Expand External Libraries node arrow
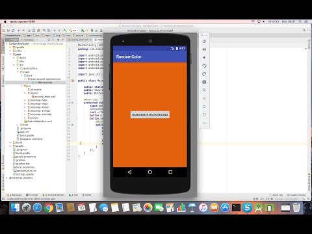Image resolution: width=312 pixels, height=234 pixels. (x=6, y=178)
